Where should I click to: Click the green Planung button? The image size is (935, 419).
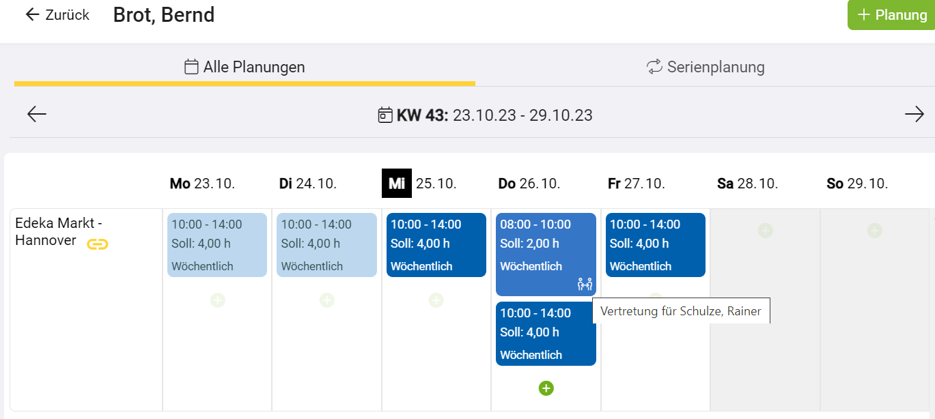(x=892, y=14)
